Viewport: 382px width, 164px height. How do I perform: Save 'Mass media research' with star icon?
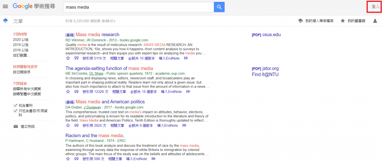(x=68, y=58)
